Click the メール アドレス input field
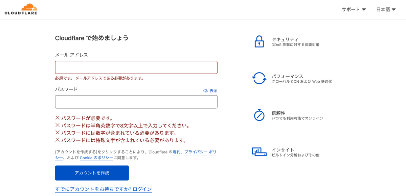 [136, 67]
